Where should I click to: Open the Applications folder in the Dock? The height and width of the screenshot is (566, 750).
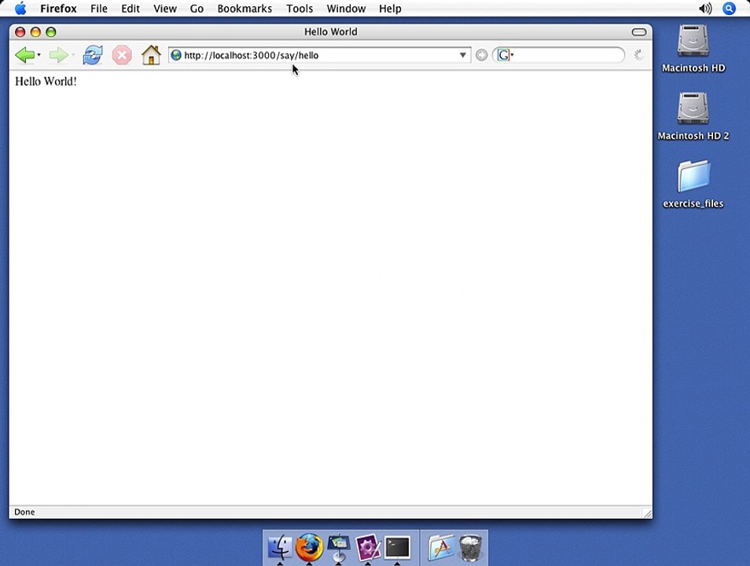[x=442, y=547]
